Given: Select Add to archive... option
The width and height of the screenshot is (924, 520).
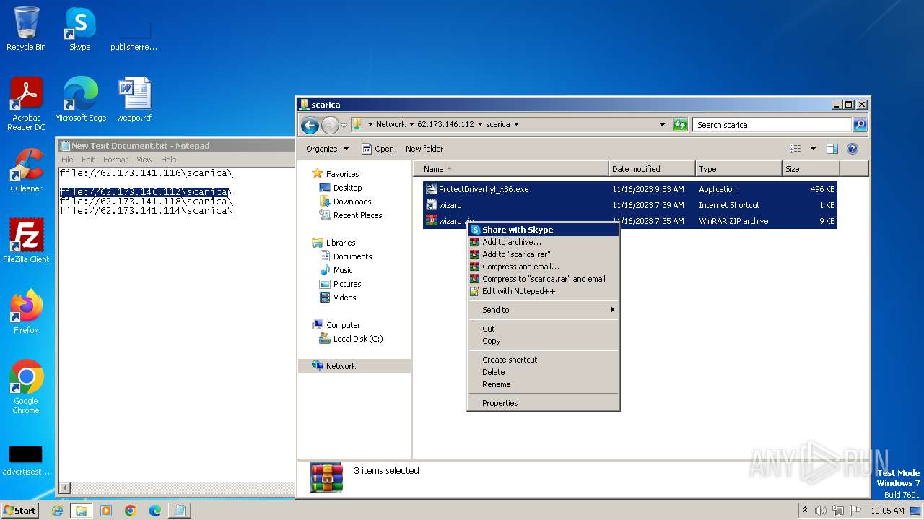Looking at the screenshot, I should point(544,242).
